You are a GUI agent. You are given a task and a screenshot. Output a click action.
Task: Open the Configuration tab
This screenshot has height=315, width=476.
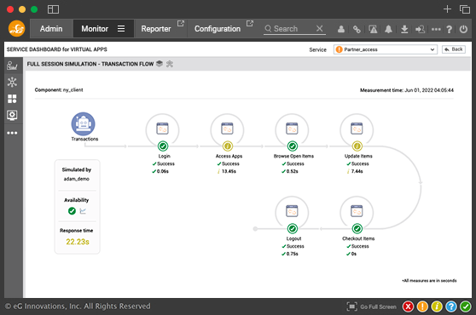click(x=218, y=29)
